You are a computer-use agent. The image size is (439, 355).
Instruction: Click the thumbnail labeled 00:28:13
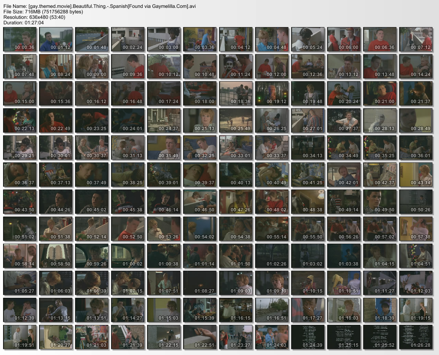tap(380, 121)
